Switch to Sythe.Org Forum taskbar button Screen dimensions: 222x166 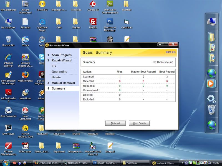pos(47,163)
